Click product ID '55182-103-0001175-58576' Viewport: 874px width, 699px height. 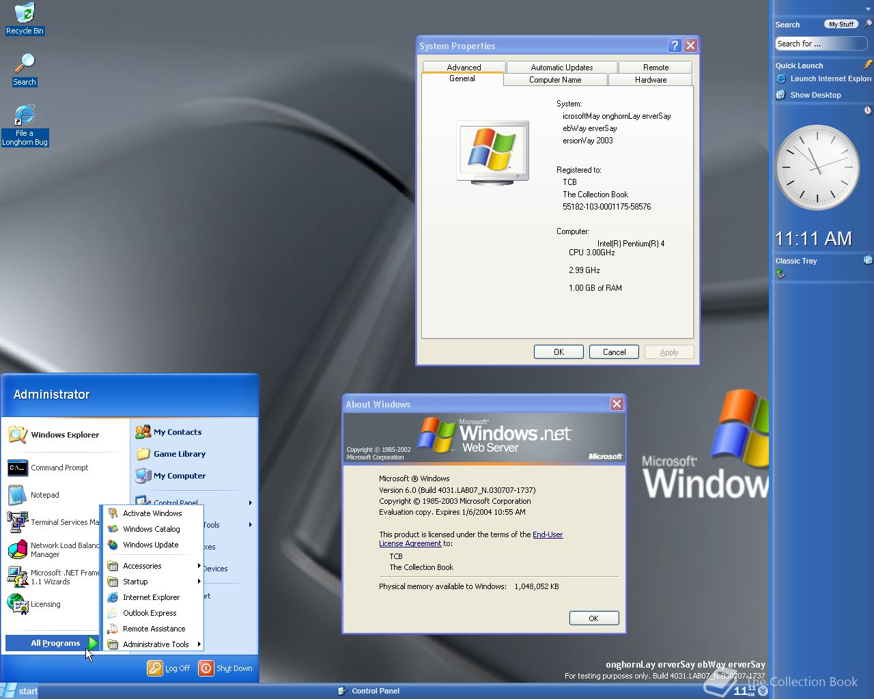tap(606, 207)
